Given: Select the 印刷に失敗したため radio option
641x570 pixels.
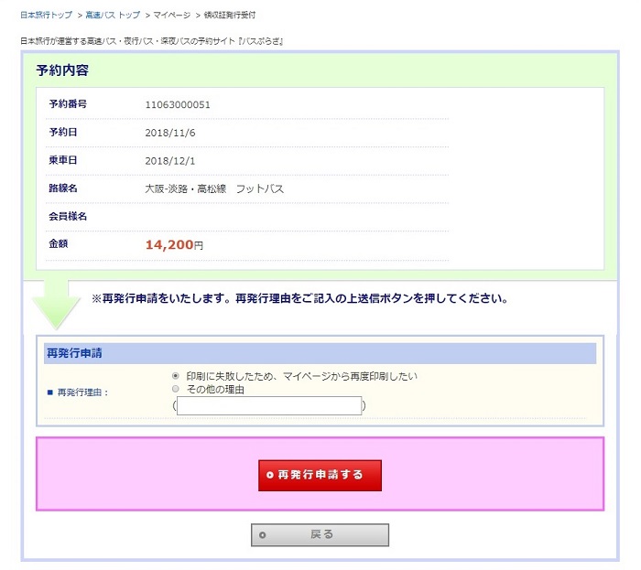Looking at the screenshot, I should (x=176, y=376).
